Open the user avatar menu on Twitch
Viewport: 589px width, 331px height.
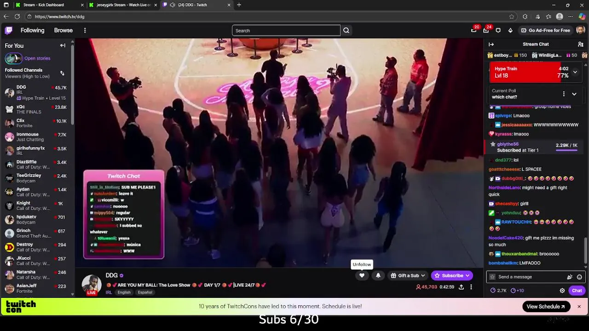click(x=580, y=30)
